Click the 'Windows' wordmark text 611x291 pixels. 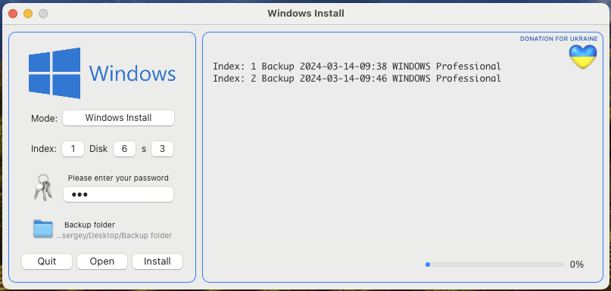pyautogui.click(x=132, y=73)
